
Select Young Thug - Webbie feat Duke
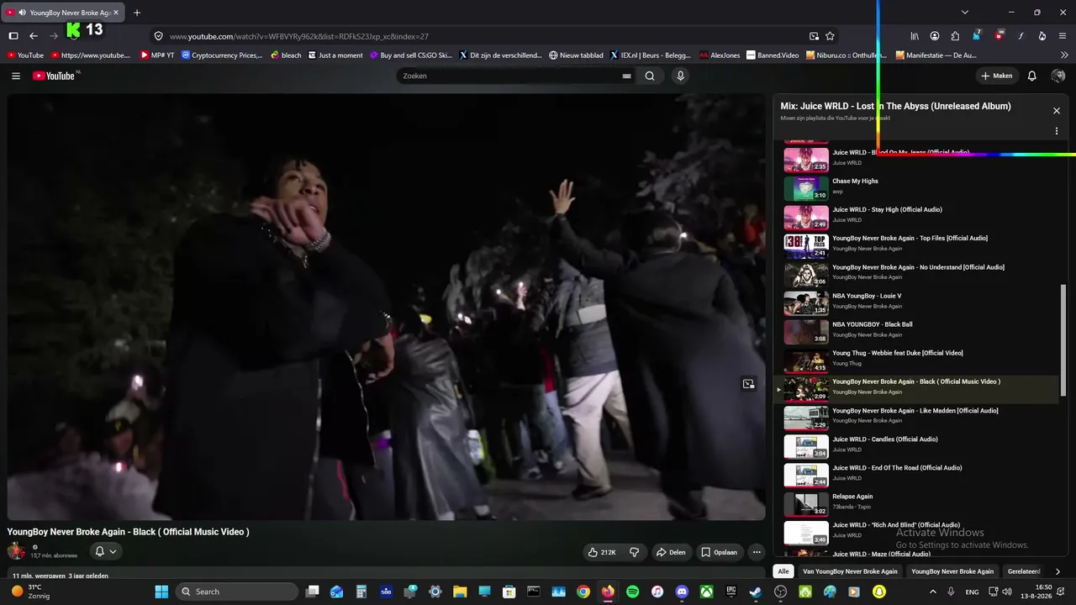coord(916,360)
